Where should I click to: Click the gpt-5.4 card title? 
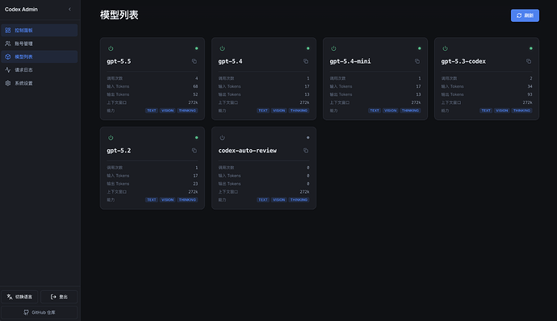tap(230, 61)
